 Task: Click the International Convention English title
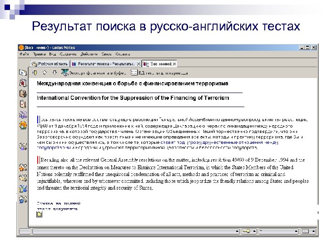[x=133, y=98]
